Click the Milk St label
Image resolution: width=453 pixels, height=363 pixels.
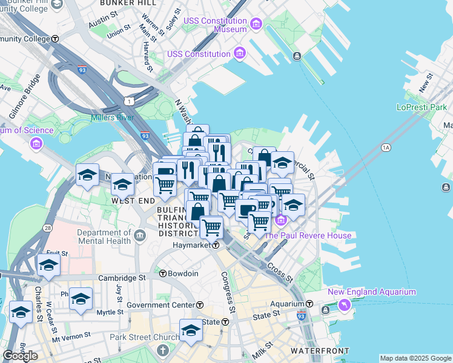[x=262, y=350]
